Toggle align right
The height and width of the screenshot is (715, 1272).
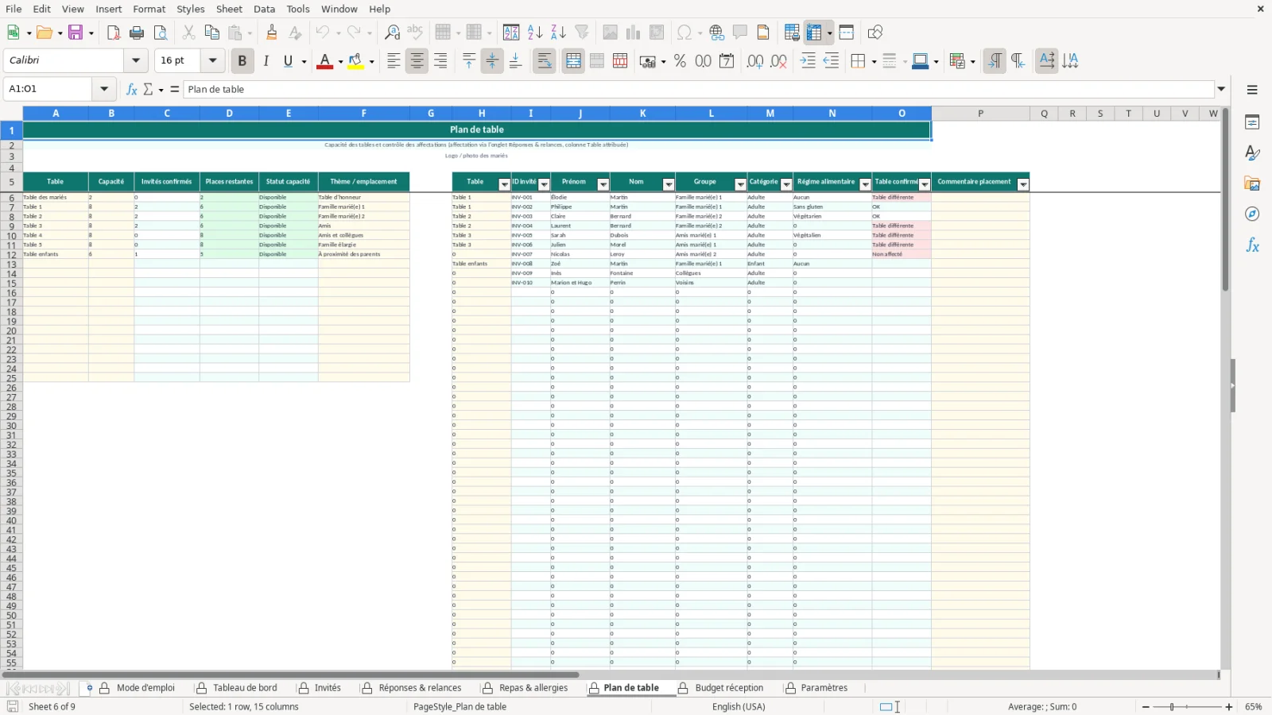pos(440,61)
